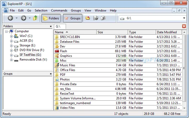Select SF TestFiles (G:) in folder tree

coord(30,55)
